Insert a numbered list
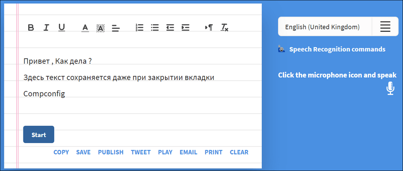The width and height of the screenshot is (403, 171). (x=139, y=27)
